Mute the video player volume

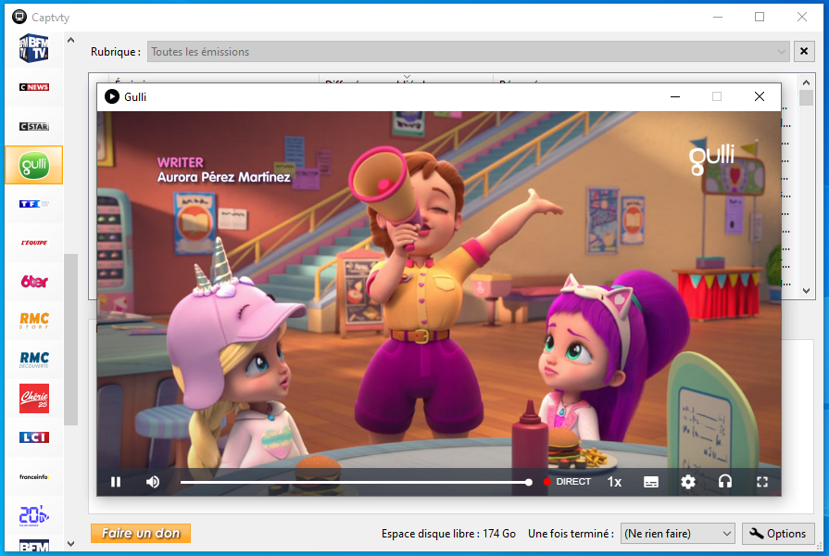pos(153,482)
